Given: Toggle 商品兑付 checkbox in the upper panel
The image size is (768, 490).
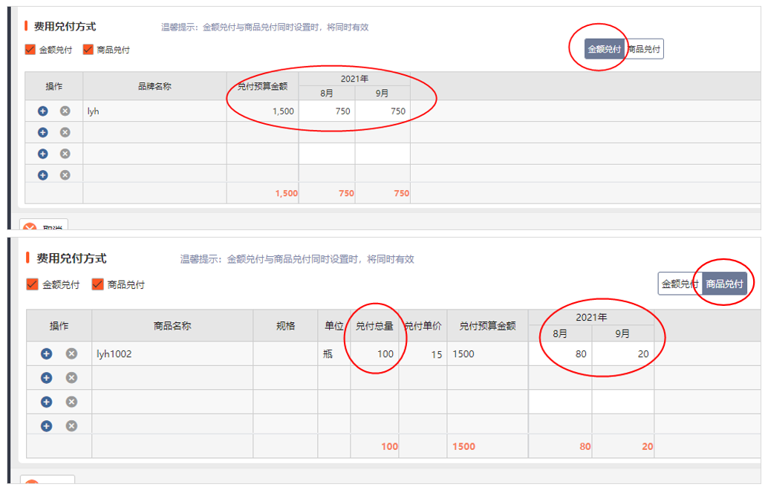Looking at the screenshot, I should point(88,50).
